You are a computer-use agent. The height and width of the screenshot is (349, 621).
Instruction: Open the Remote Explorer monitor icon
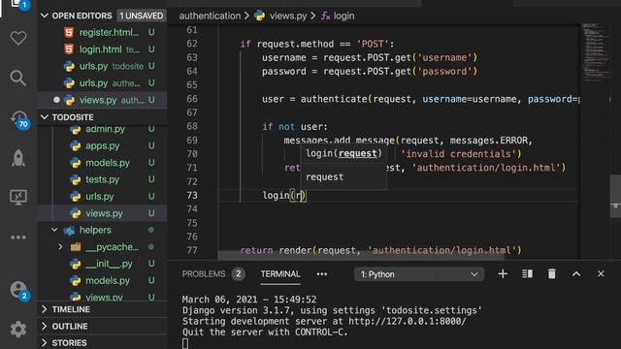18,197
